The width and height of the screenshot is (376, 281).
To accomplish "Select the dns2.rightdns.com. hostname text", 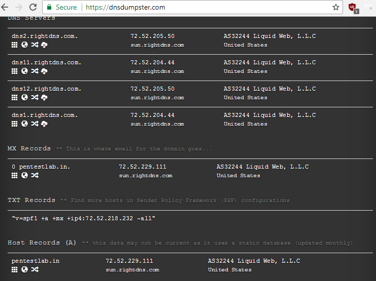I will tap(45, 36).
